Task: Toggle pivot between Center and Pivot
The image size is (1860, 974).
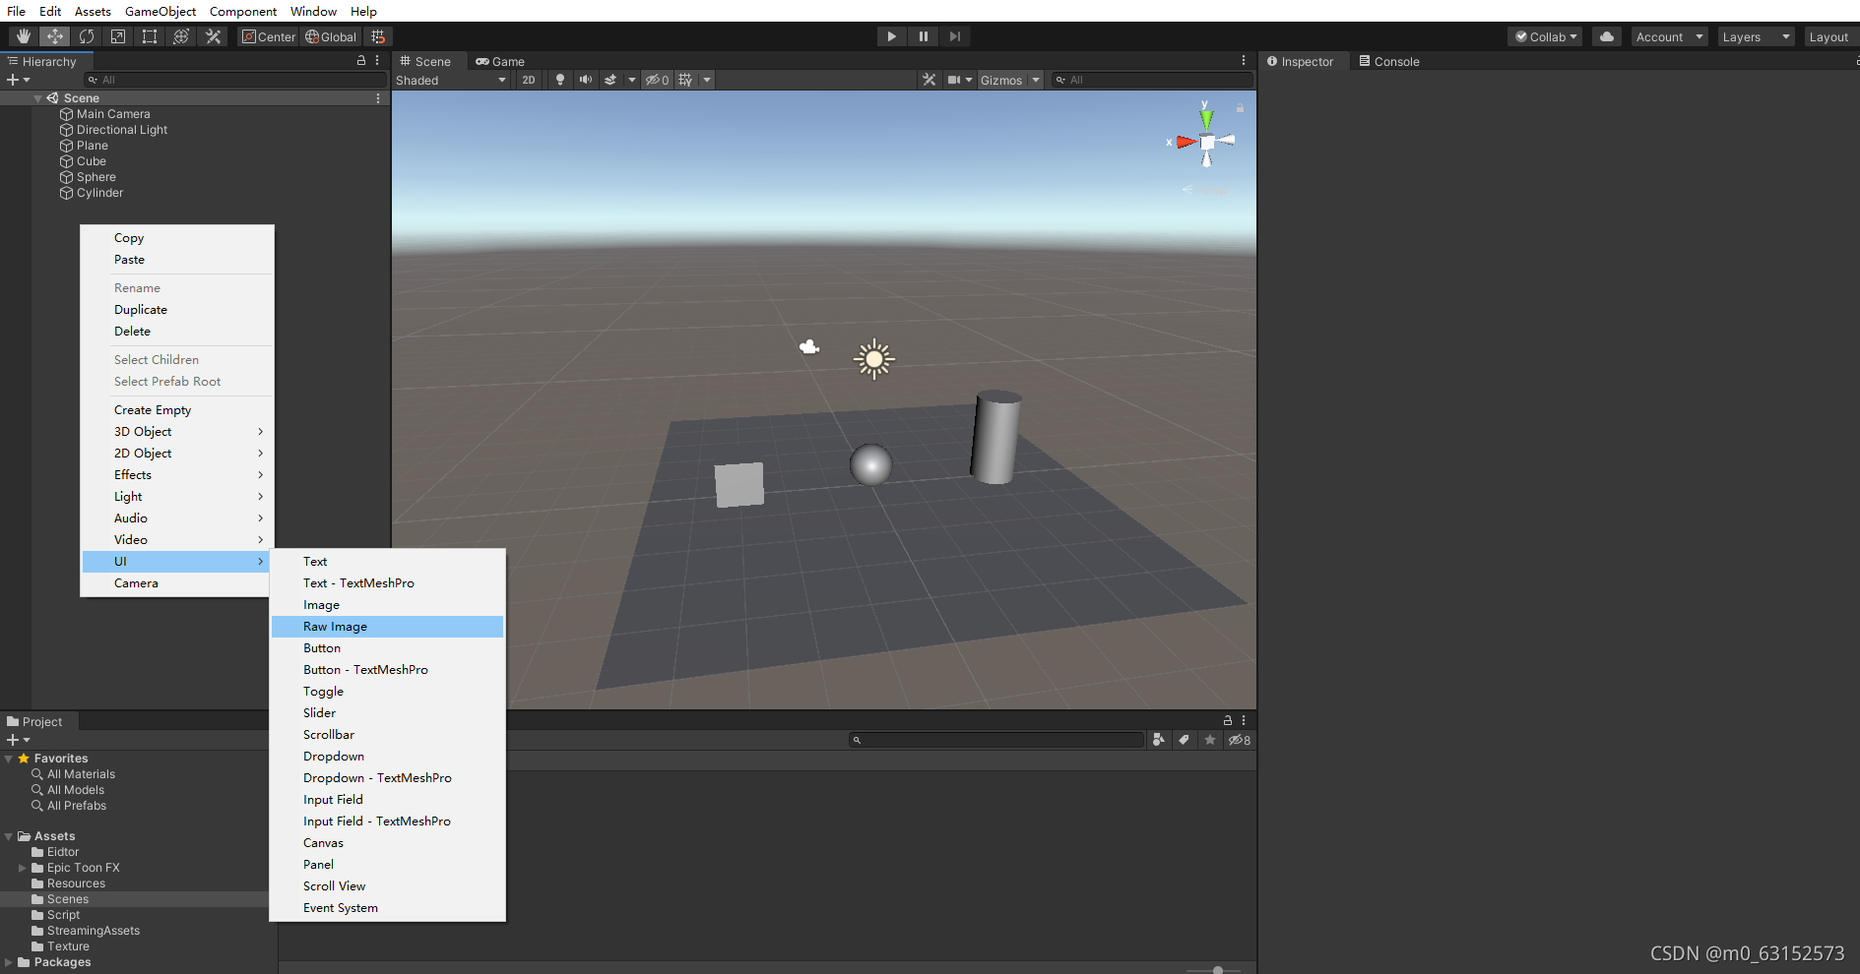Action: (x=267, y=36)
